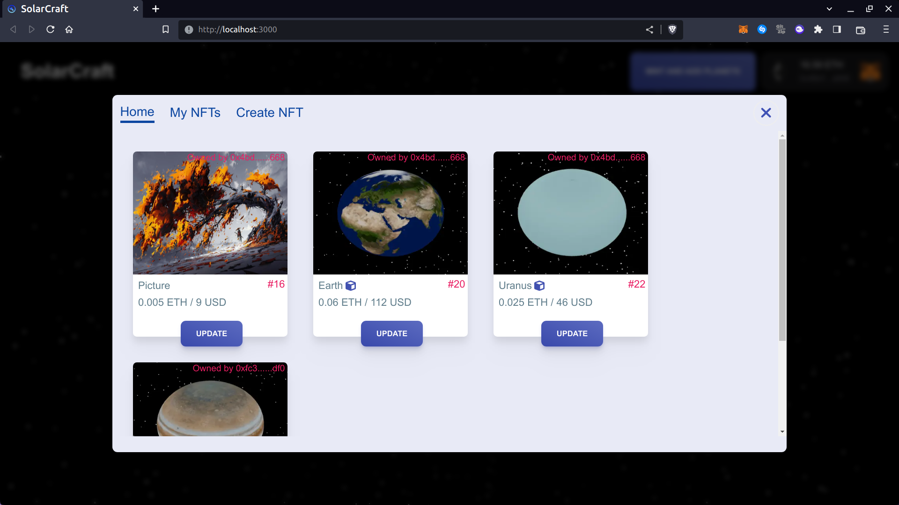Open the MetaMask fox extension
The height and width of the screenshot is (505, 899).
pos(743,29)
